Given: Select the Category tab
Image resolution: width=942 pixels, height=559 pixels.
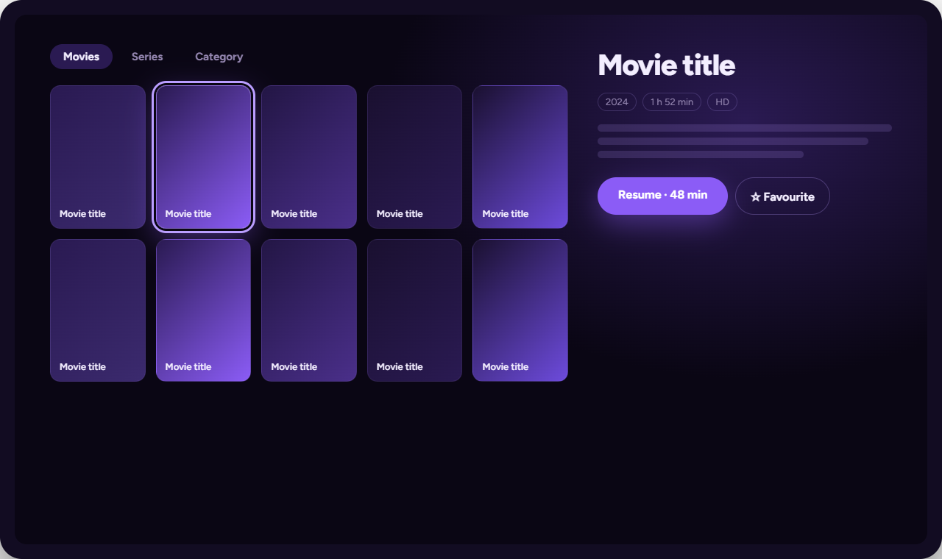Looking at the screenshot, I should tap(219, 57).
